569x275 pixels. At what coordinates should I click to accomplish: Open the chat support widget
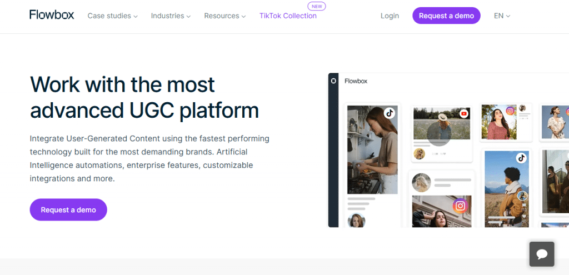[541, 254]
